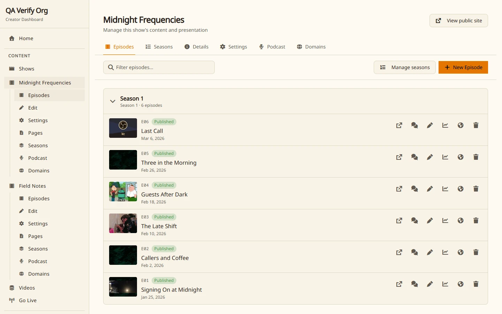Image resolution: width=502 pixels, height=314 pixels.
Task: Open Shows in the sidebar
Action: pos(45,69)
